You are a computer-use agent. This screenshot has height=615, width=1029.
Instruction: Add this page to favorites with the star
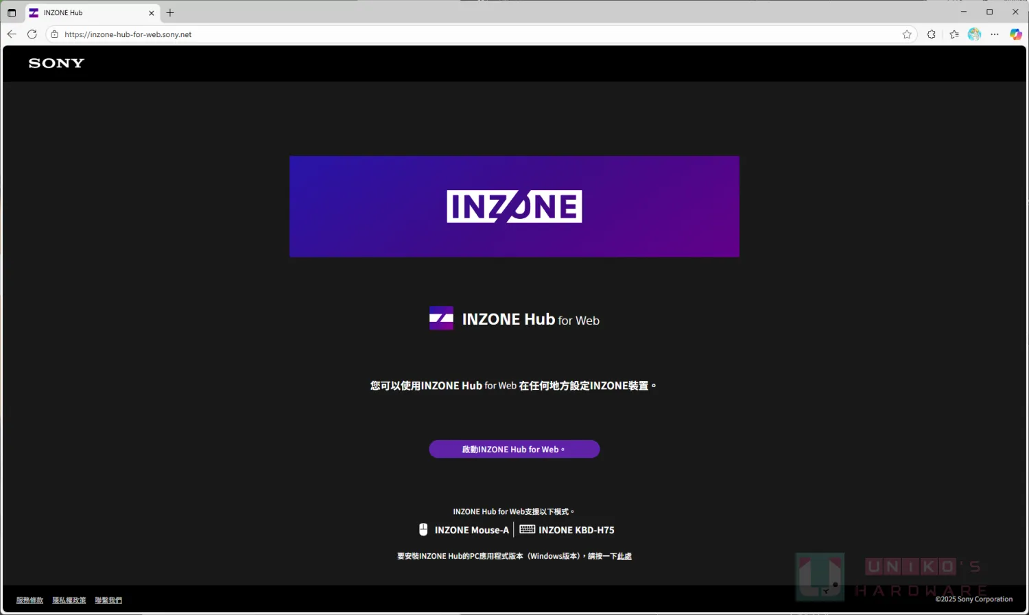(907, 34)
